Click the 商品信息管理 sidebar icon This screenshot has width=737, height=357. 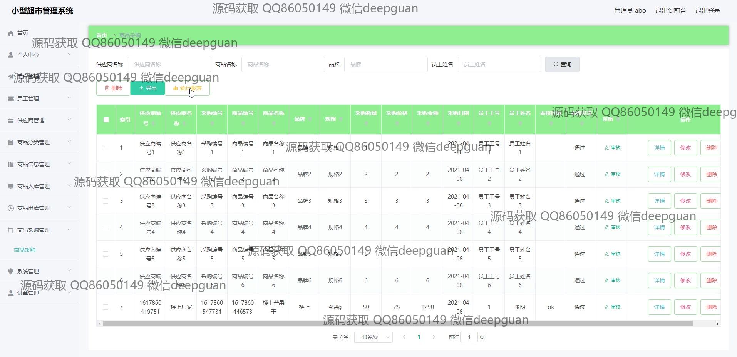pyautogui.click(x=11, y=165)
